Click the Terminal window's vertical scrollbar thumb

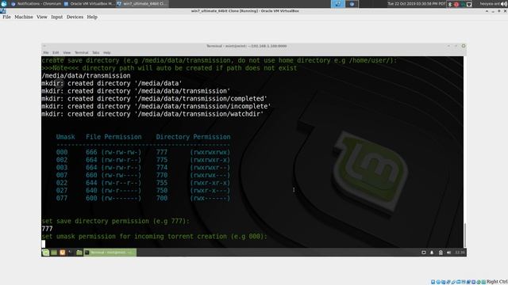(465, 235)
